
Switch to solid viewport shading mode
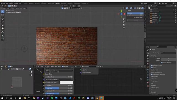(x=139, y=8)
